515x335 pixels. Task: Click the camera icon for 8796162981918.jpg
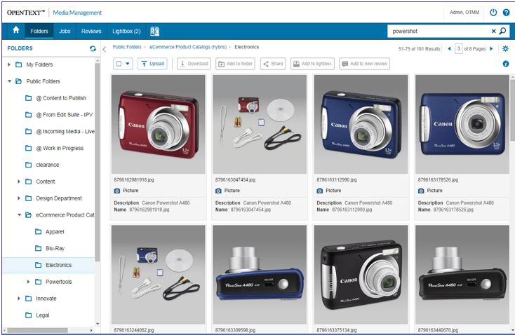point(117,191)
